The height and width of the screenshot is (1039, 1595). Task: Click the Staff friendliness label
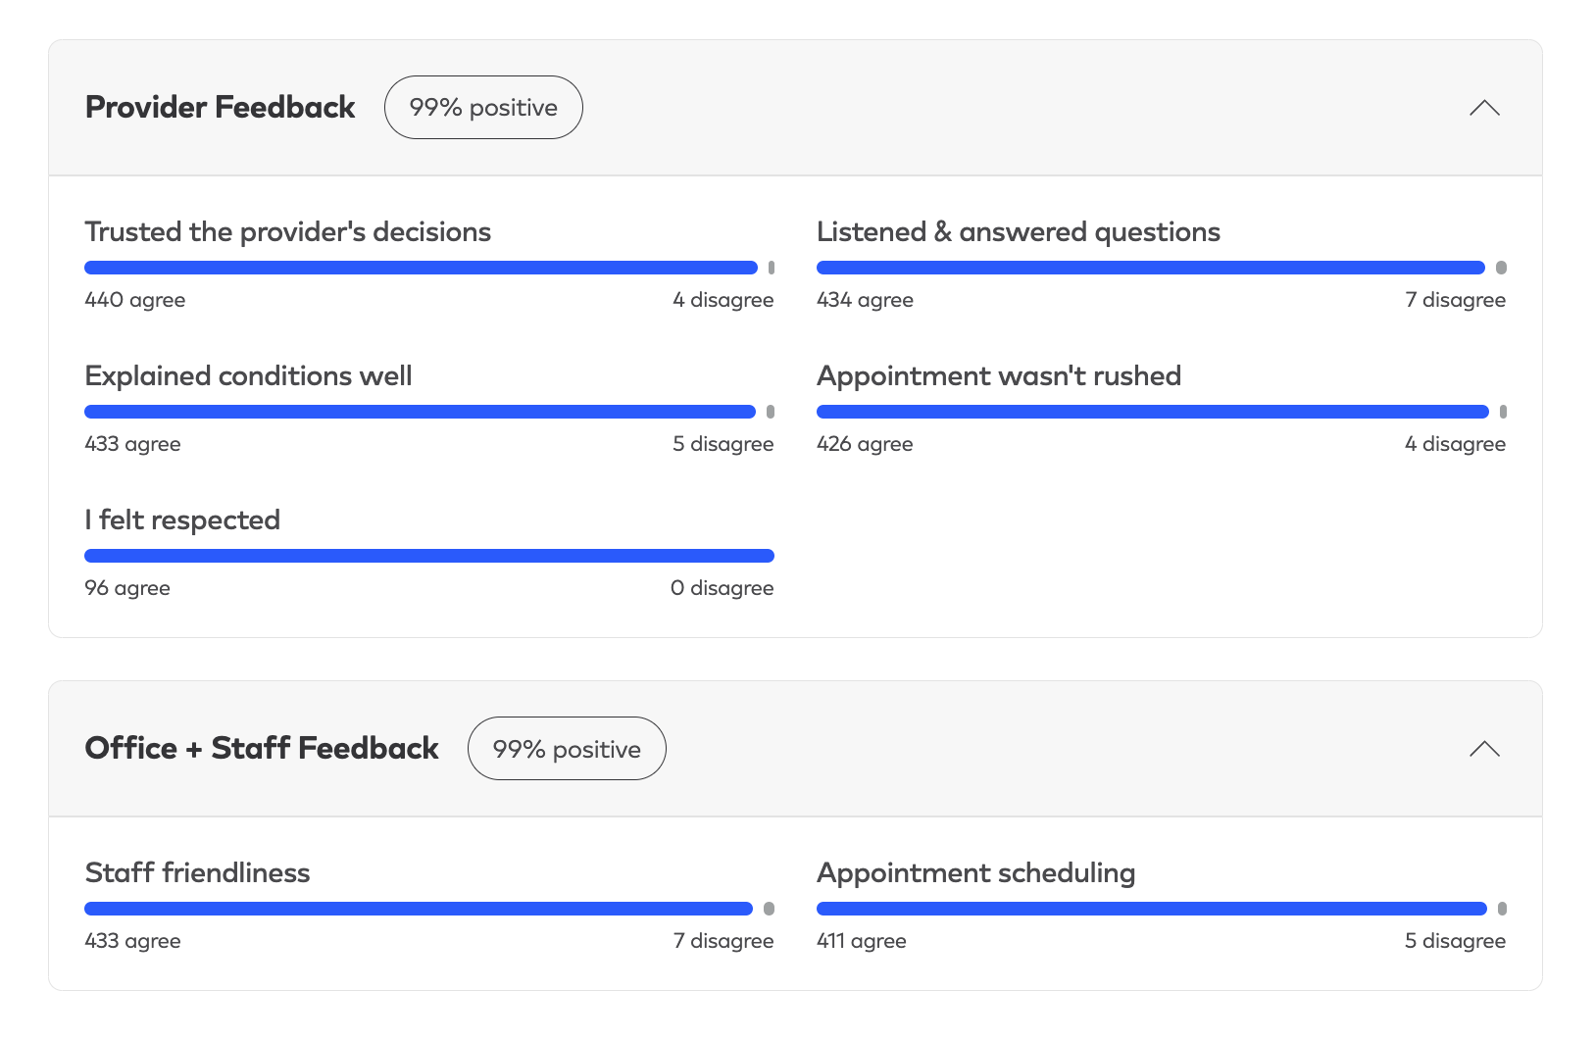(197, 872)
